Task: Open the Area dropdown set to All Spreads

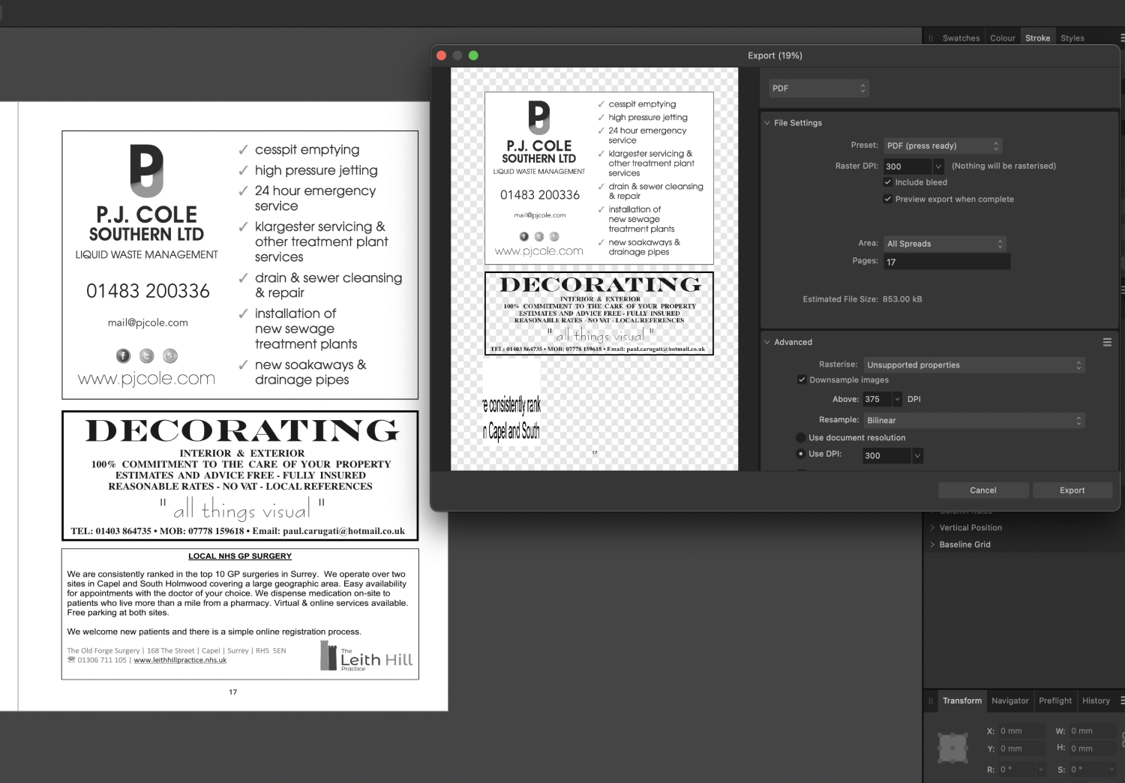Action: [x=944, y=244]
